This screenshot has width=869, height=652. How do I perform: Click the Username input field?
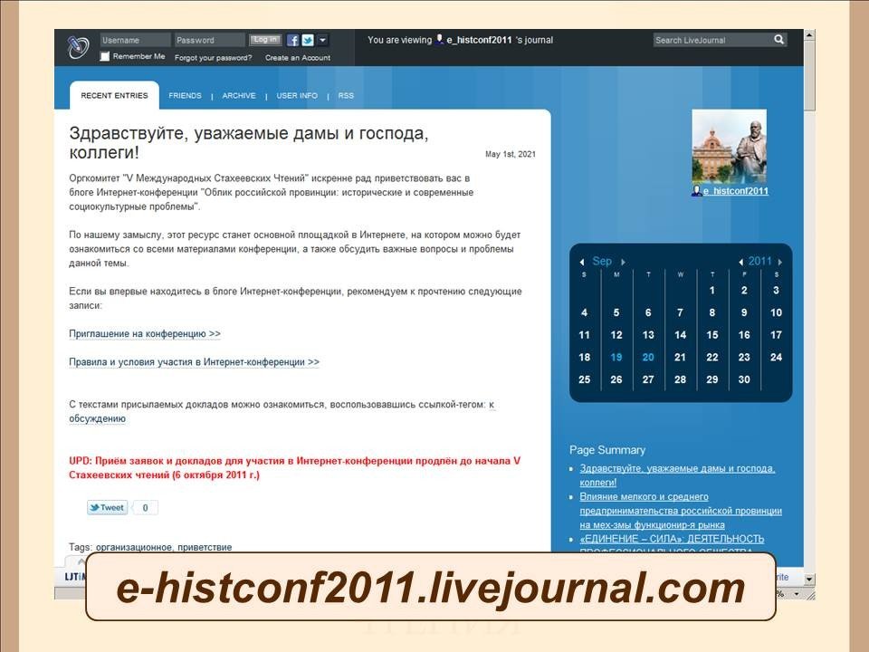tap(135, 40)
